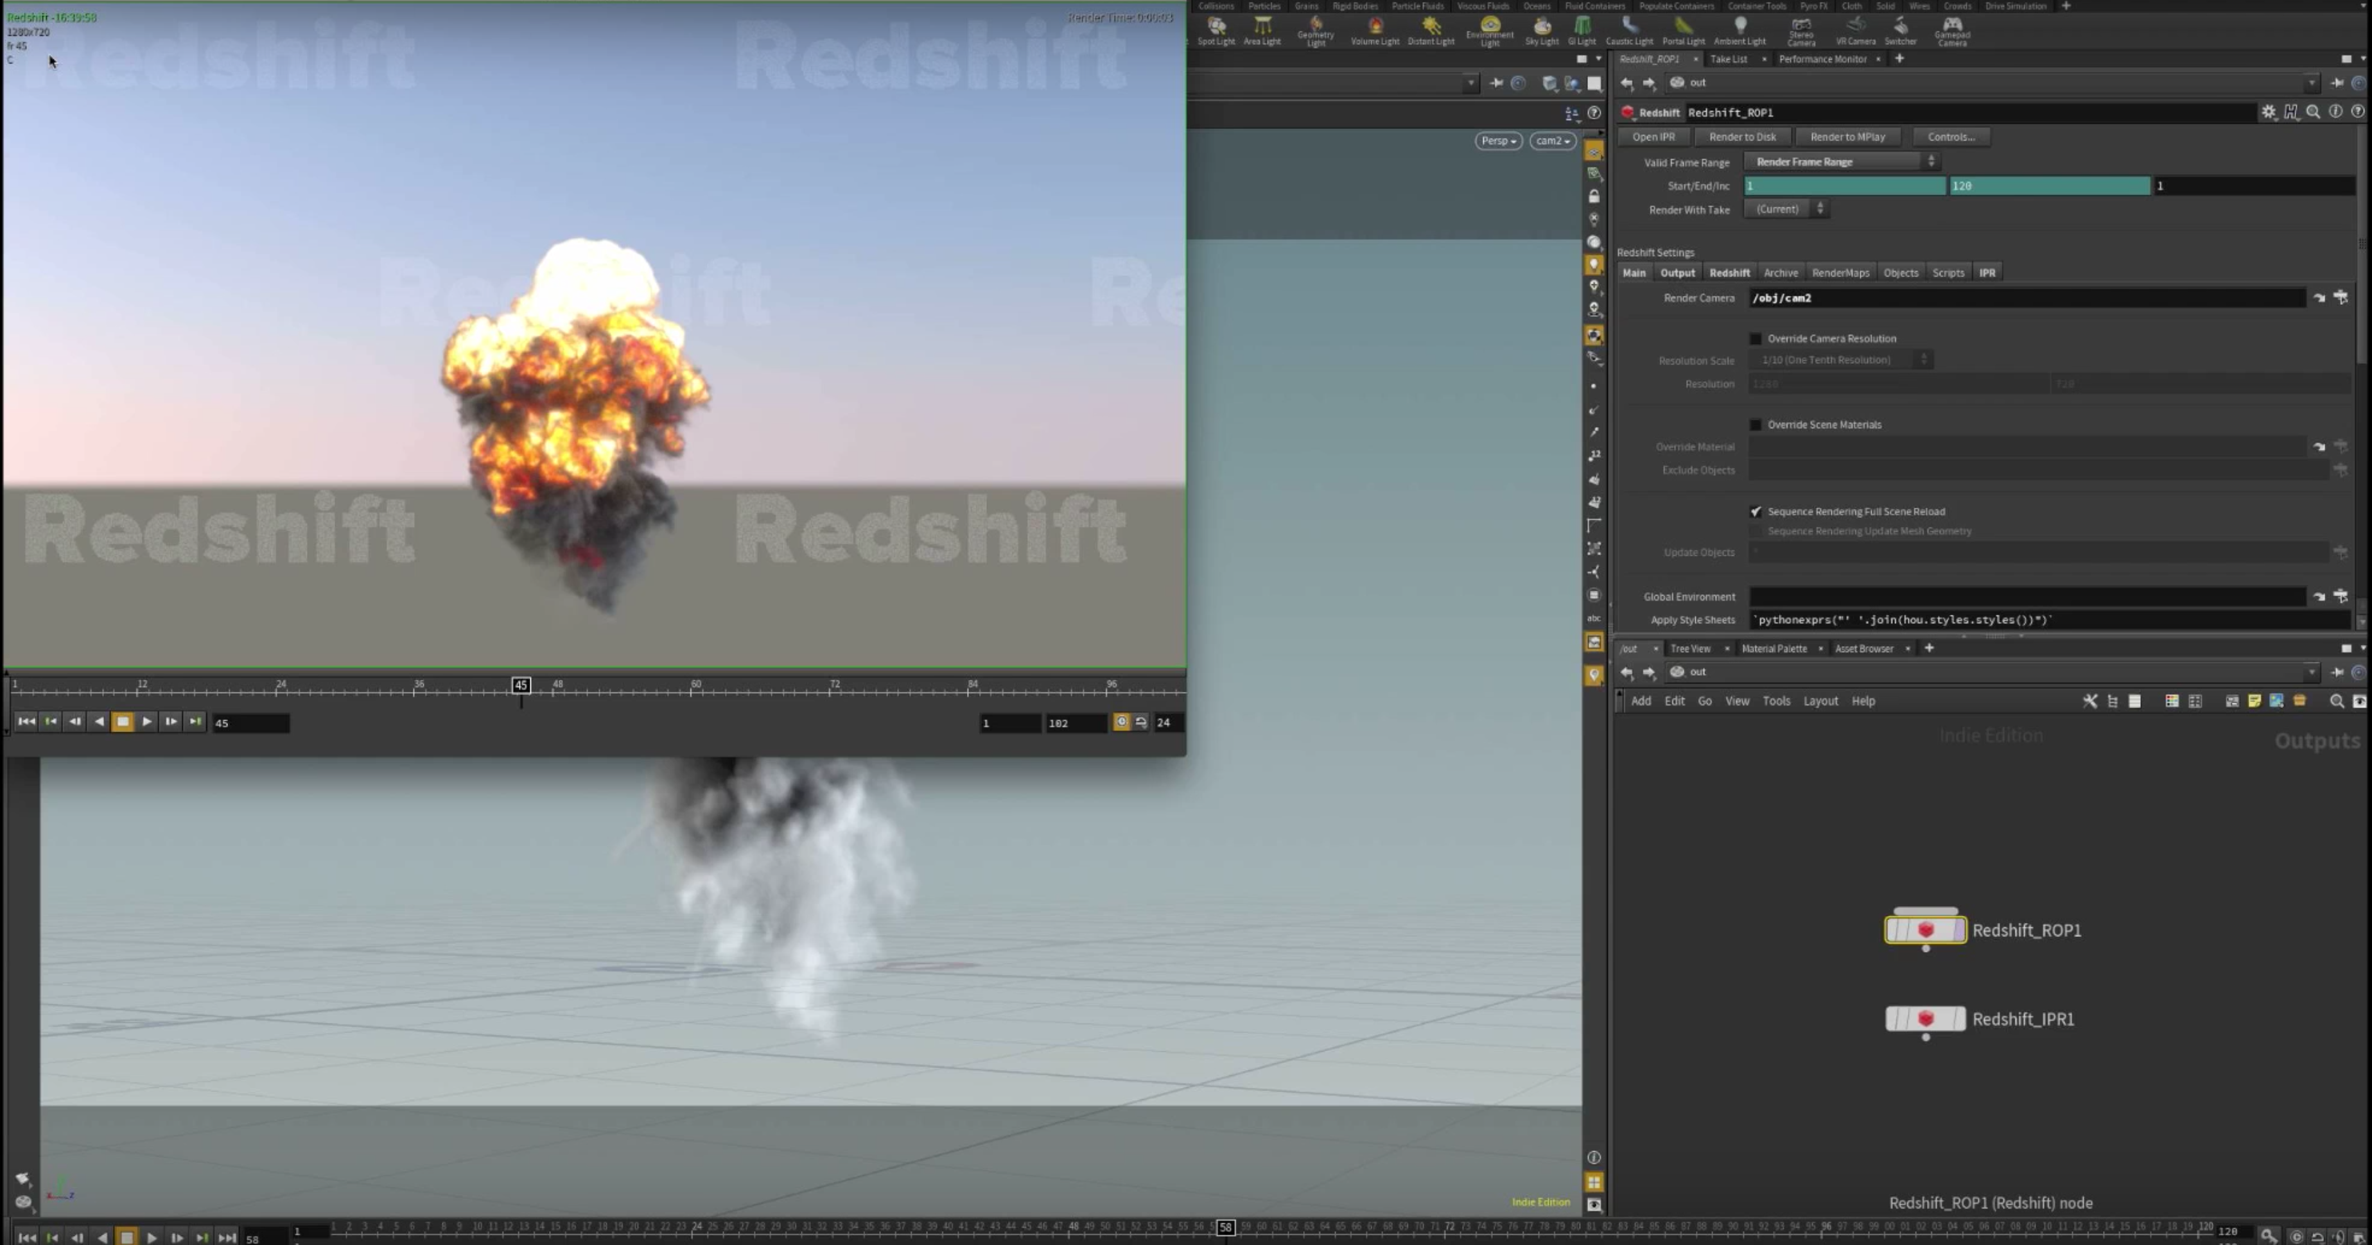Open the Resolution Scale dropdown
Image resolution: width=2372 pixels, height=1245 pixels.
1841,360
